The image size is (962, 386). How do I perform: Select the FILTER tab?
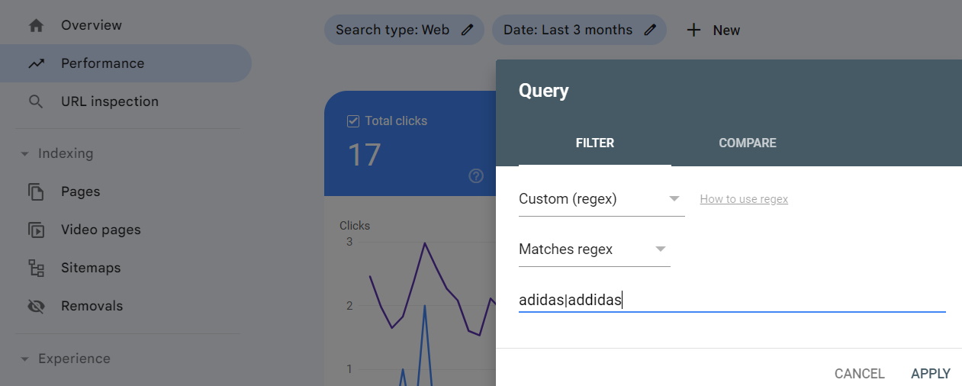point(595,143)
